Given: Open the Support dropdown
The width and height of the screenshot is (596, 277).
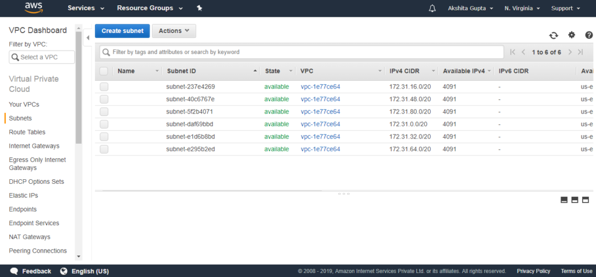Looking at the screenshot, I should 566,8.
